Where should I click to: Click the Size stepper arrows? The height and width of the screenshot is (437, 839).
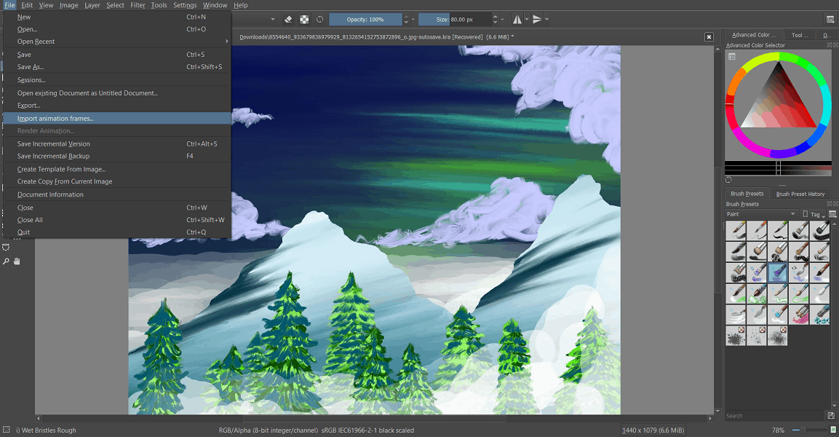pos(495,19)
